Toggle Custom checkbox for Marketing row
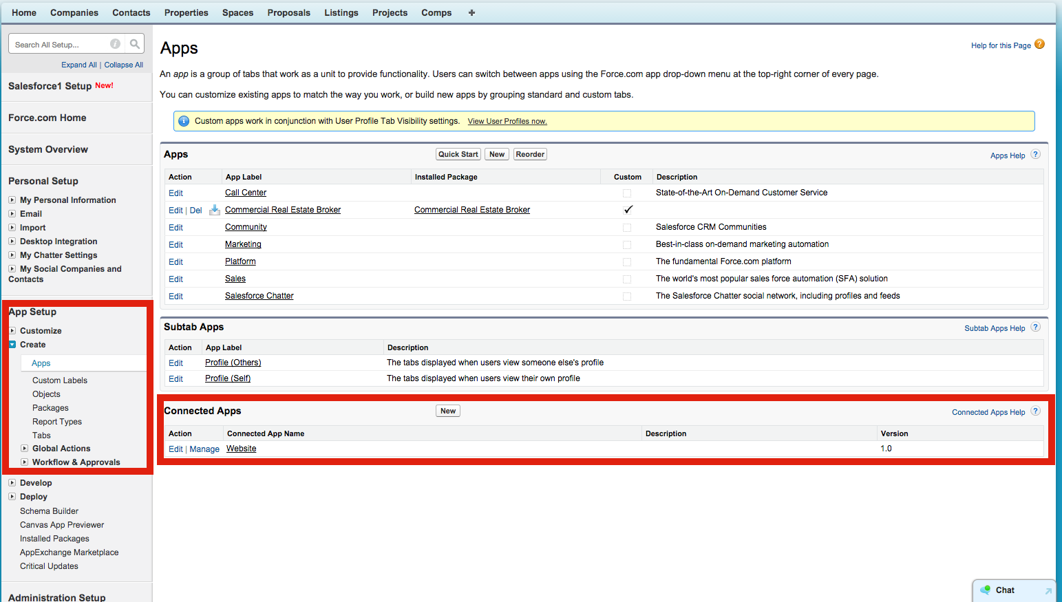This screenshot has height=602, width=1062. click(627, 245)
